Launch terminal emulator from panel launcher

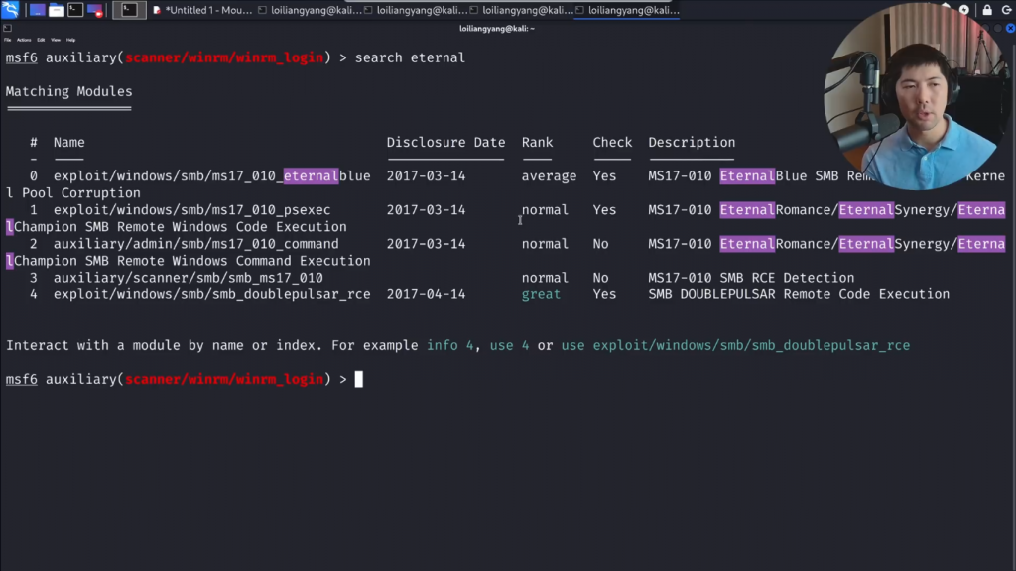pos(75,10)
